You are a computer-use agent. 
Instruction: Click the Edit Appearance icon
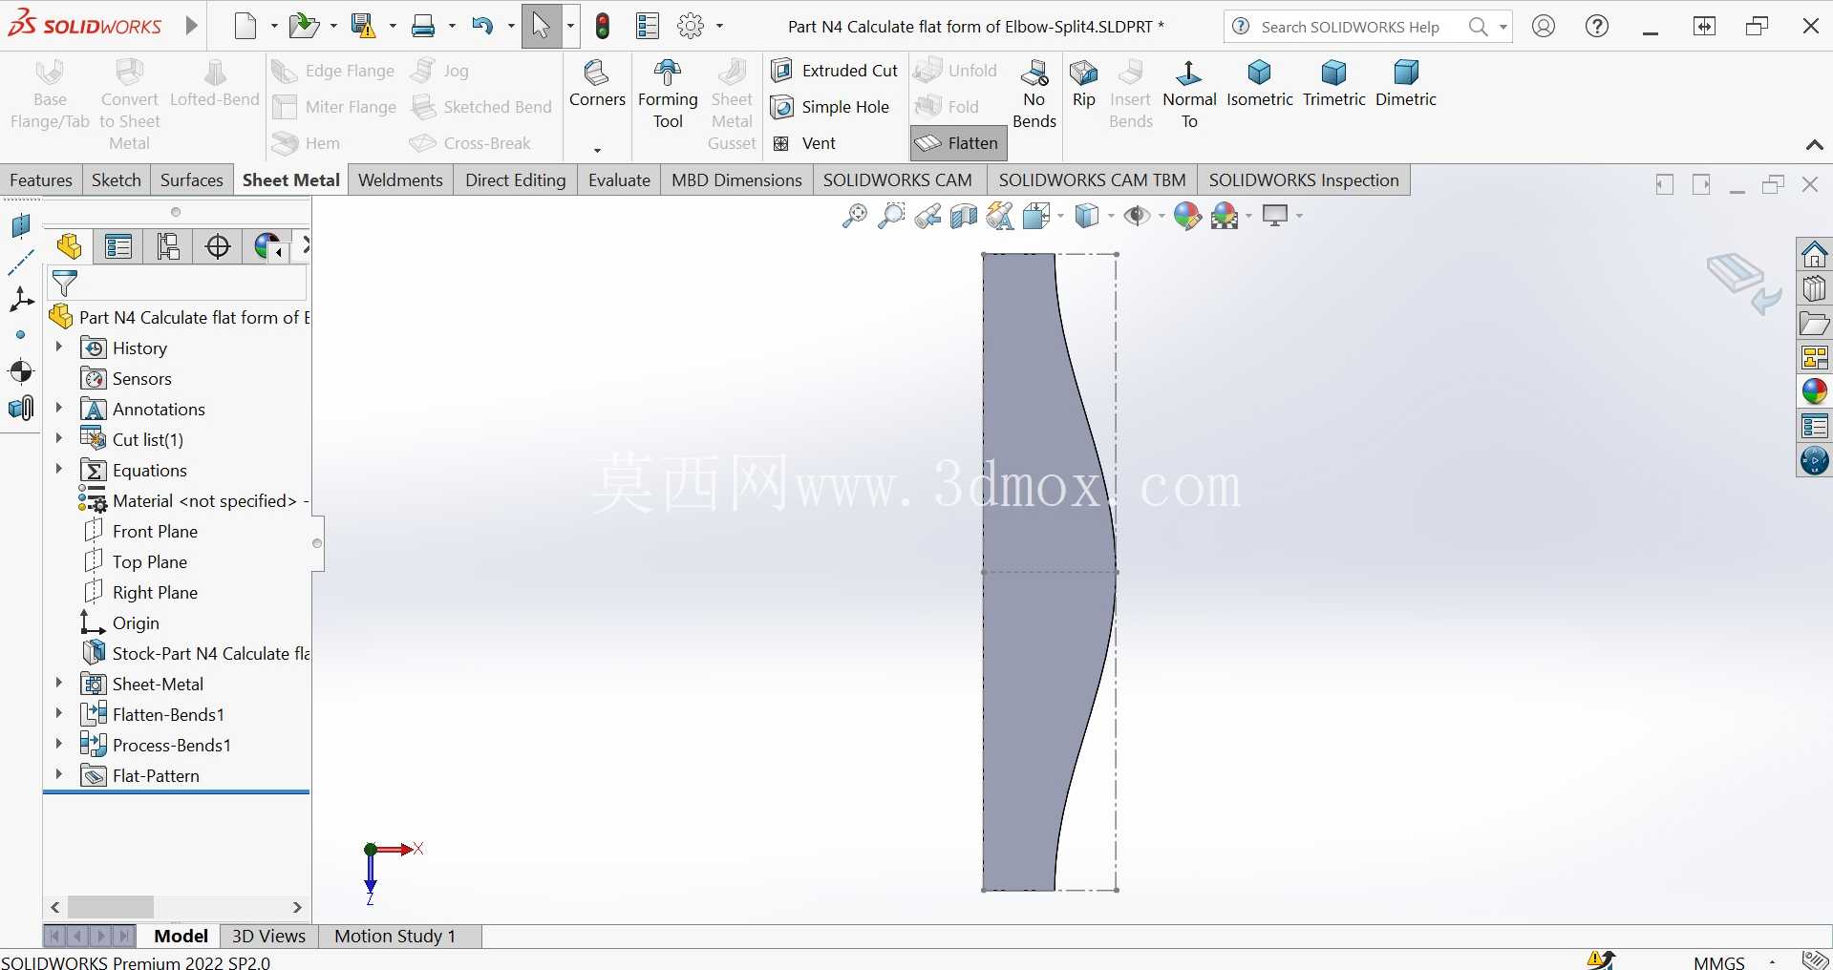pos(1186,217)
